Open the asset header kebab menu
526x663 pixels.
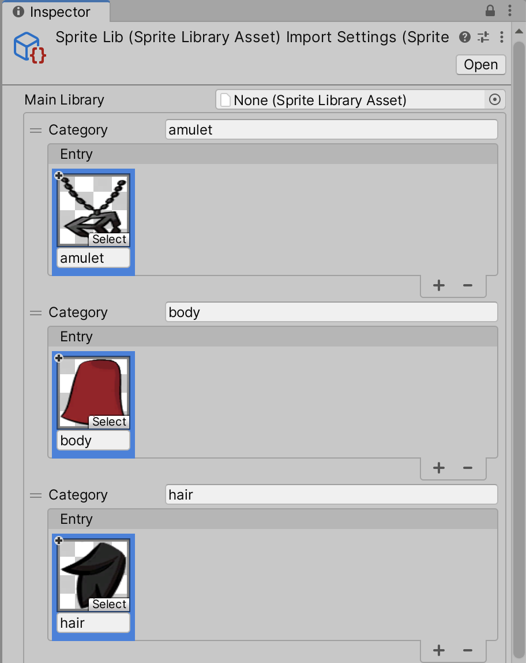(502, 38)
